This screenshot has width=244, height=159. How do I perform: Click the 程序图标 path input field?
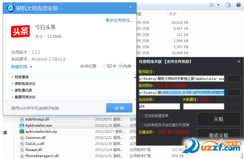click(x=182, y=93)
